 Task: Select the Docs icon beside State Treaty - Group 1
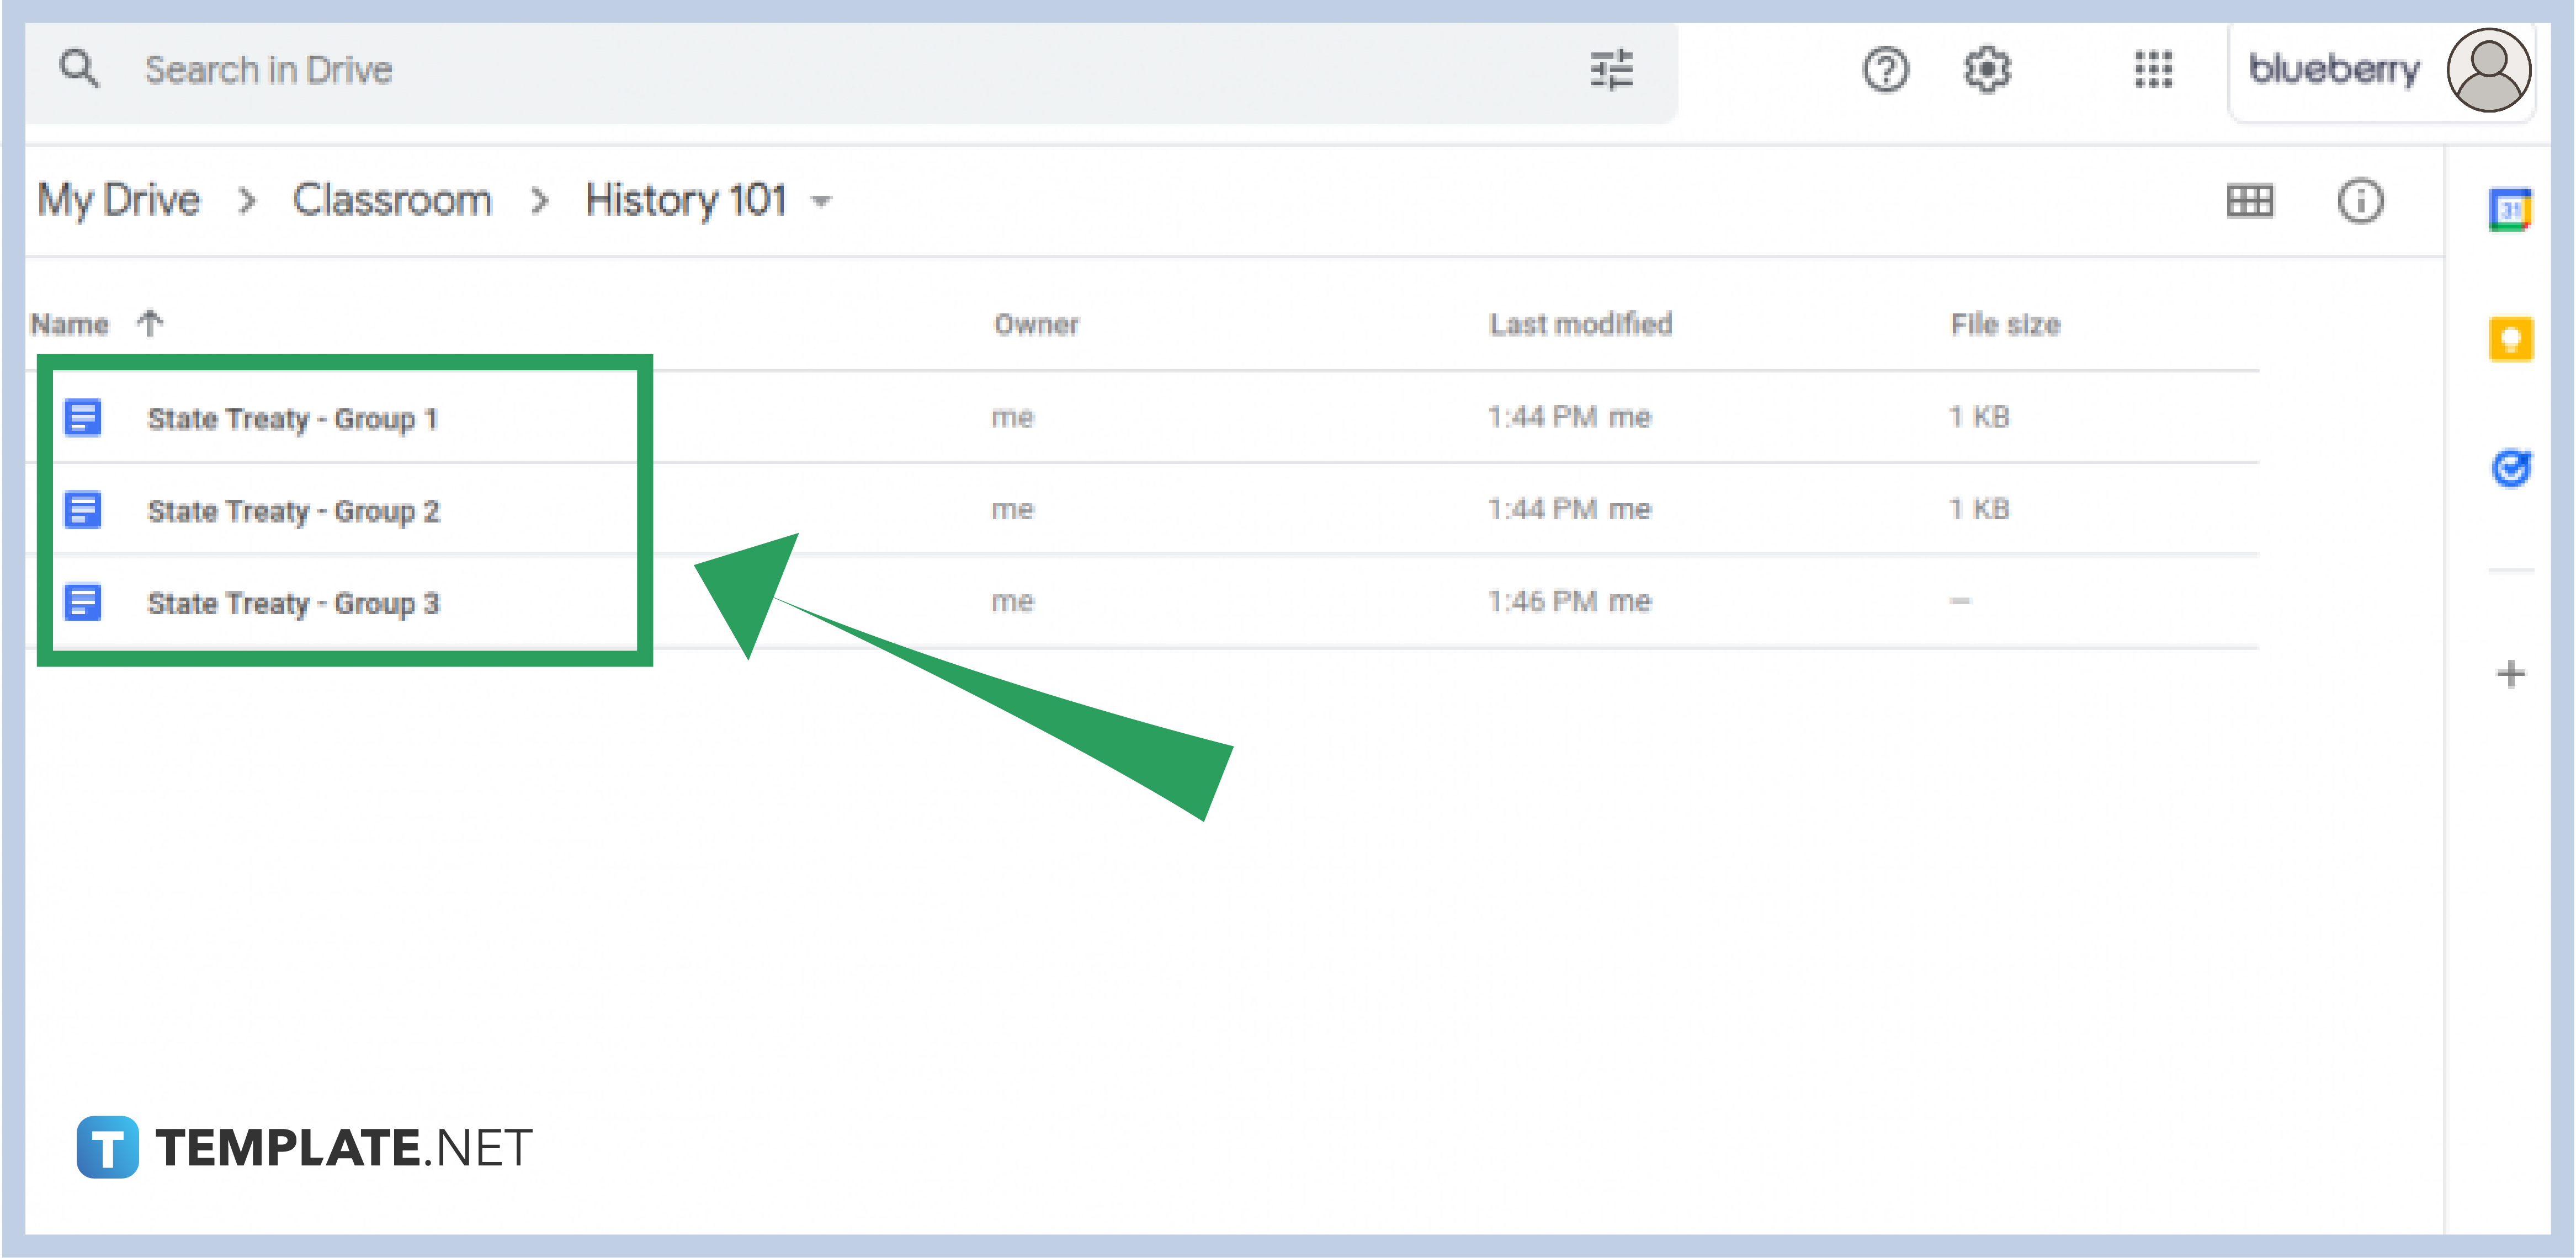[x=82, y=418]
